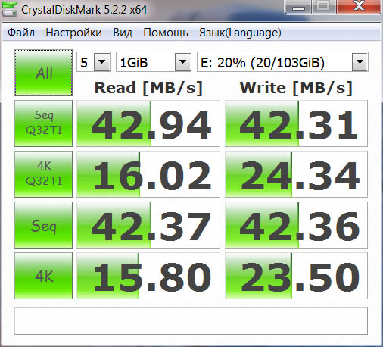Click the Read [MB/s] column header
383x347 pixels.
[x=148, y=88]
